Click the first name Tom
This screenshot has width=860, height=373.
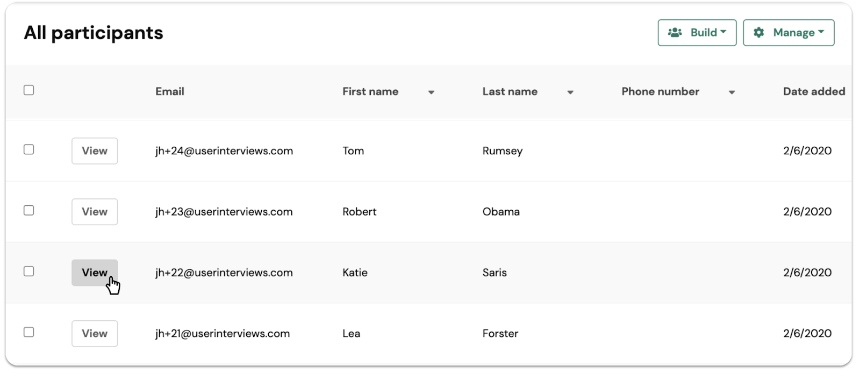click(353, 151)
